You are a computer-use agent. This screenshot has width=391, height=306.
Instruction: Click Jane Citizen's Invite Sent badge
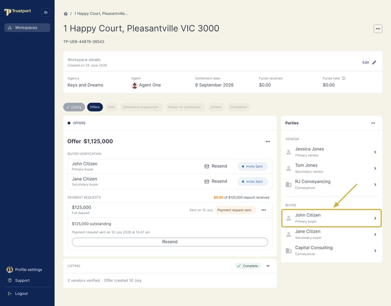tap(252, 181)
